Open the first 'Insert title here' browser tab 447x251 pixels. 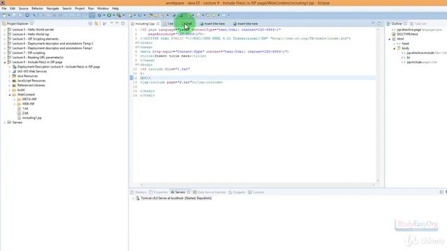pyautogui.click(x=212, y=24)
